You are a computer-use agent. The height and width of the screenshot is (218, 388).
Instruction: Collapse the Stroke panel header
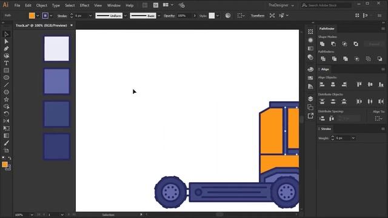coord(319,129)
